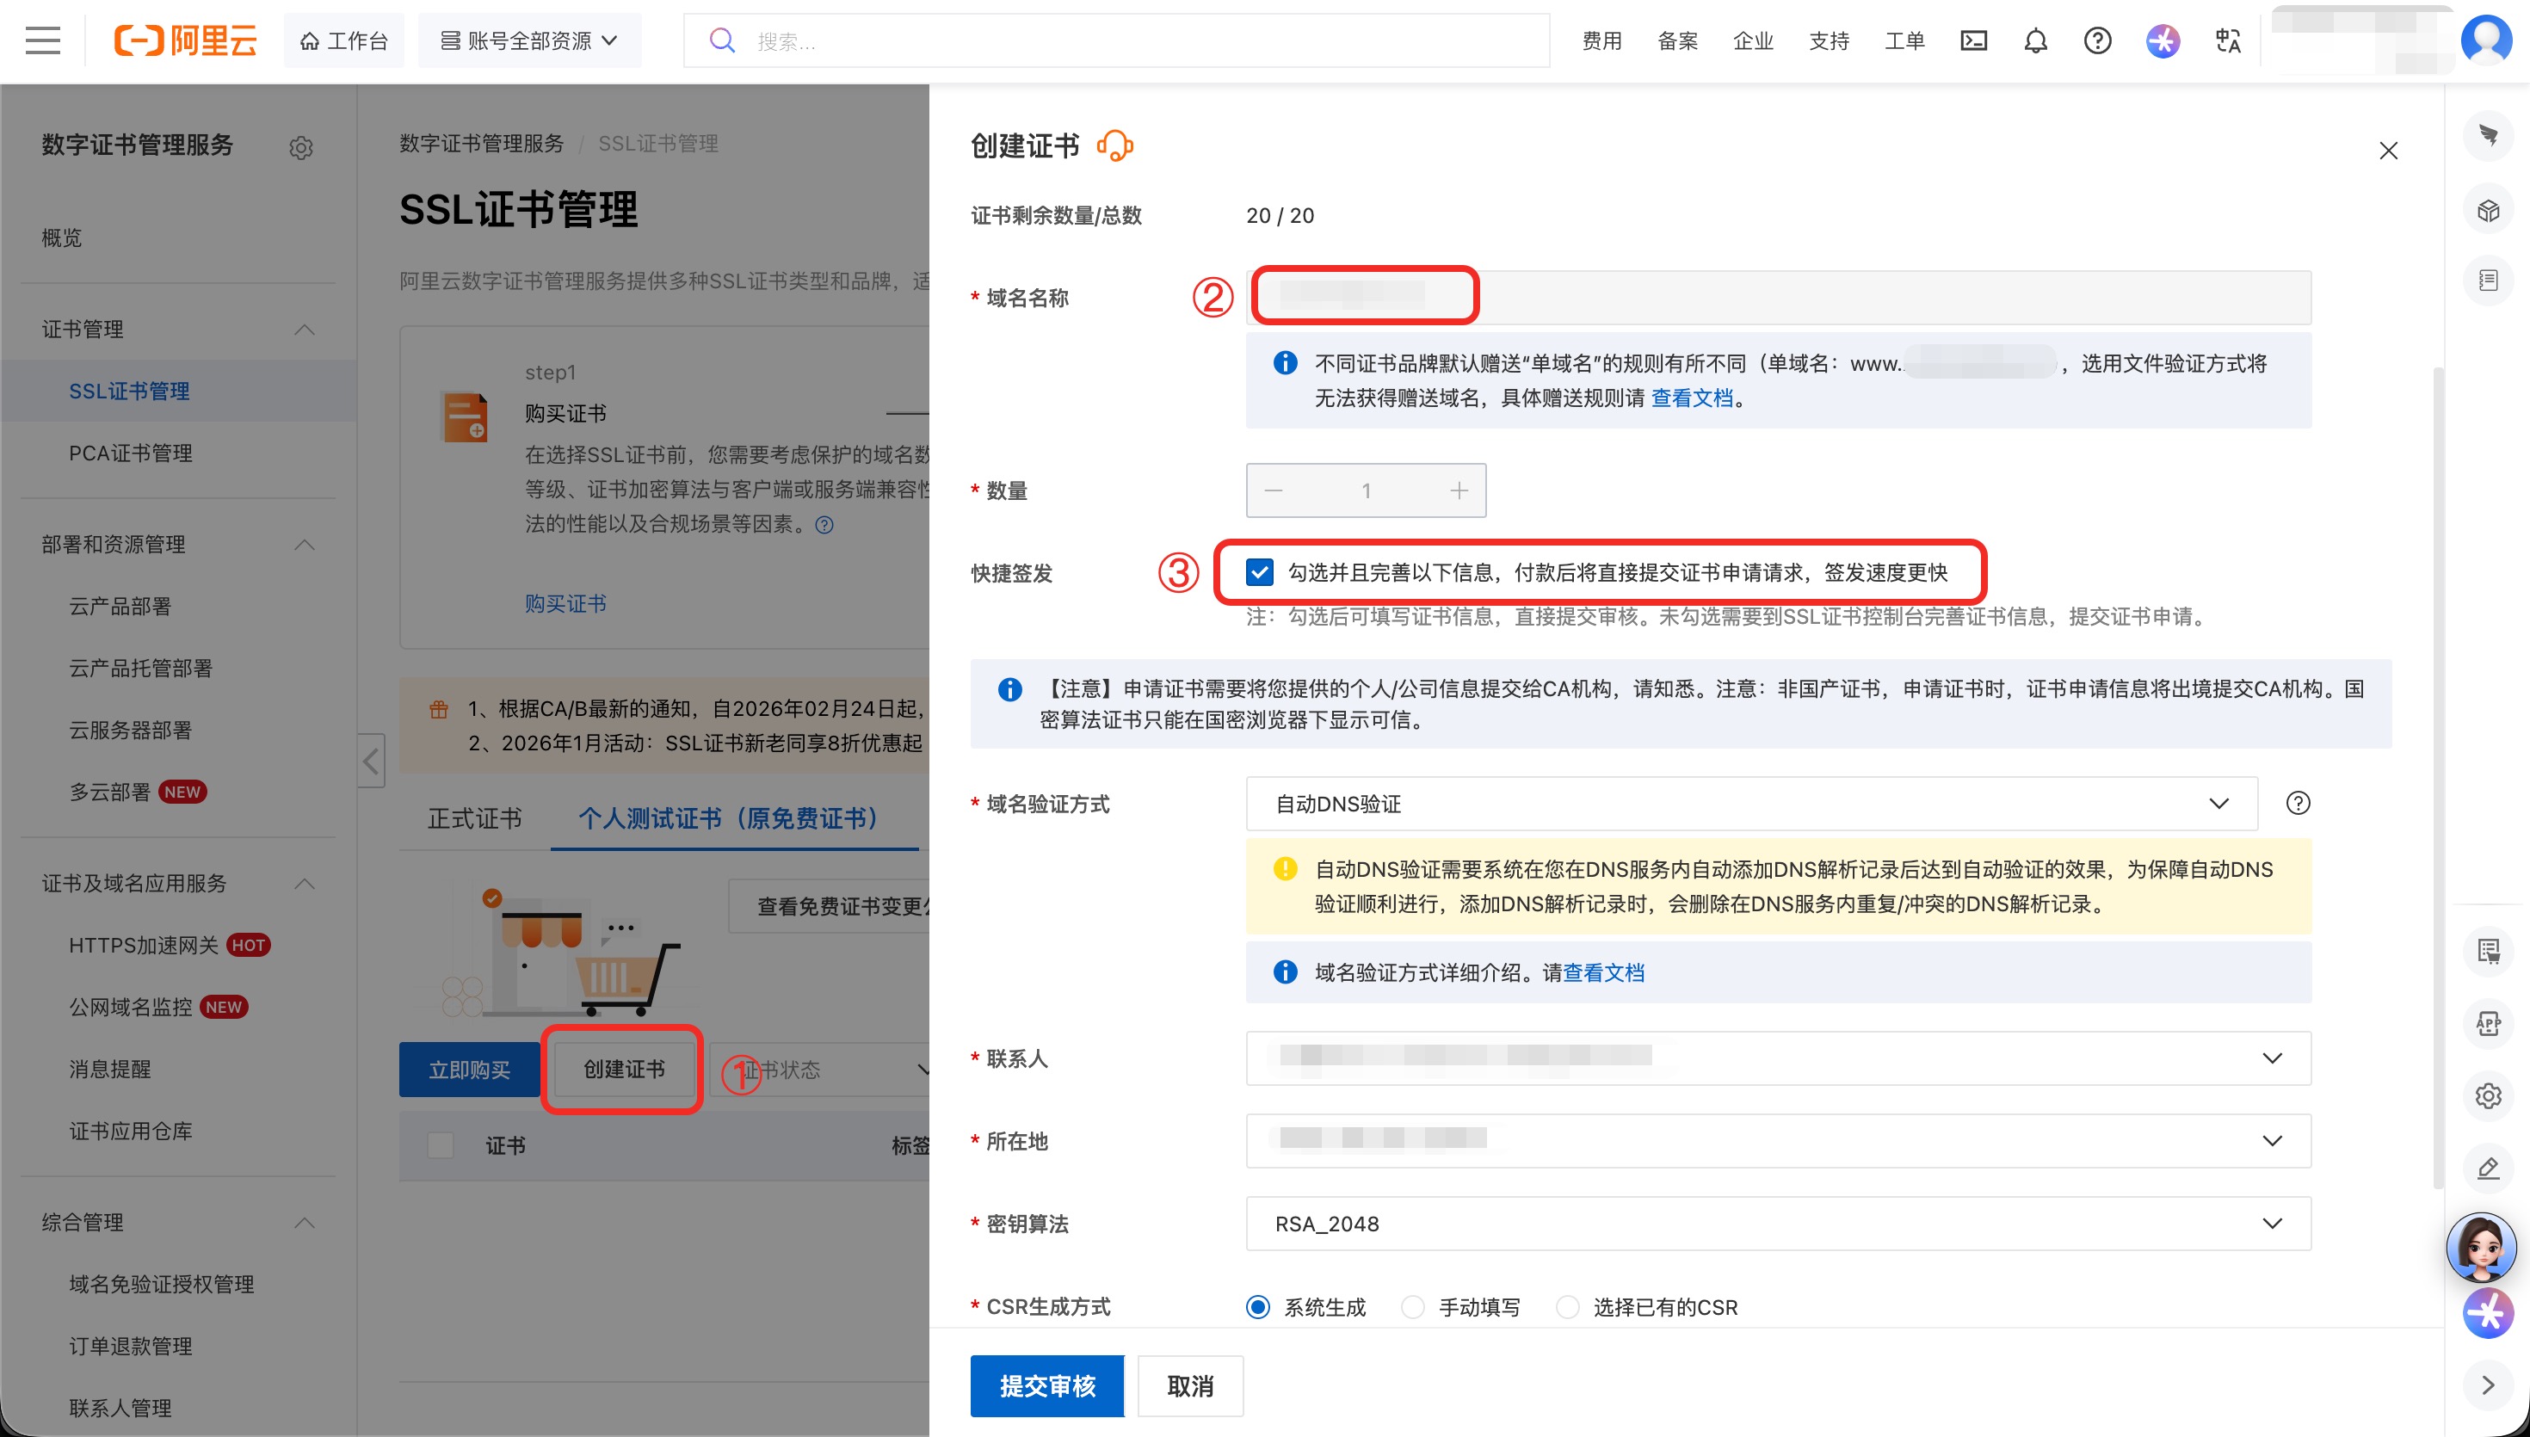Open the 域名验证方式 dropdown
This screenshot has height=1437, width=2530.
pos(1750,804)
